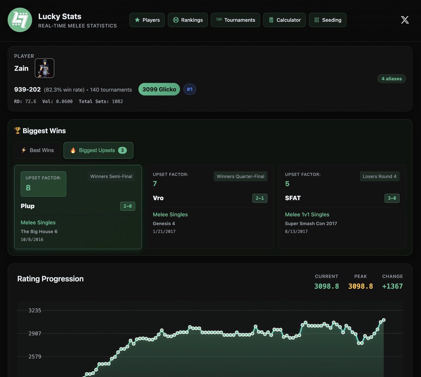421x377 pixels.
Task: Click the Total Sets: 1082 stat
Action: 101,101
